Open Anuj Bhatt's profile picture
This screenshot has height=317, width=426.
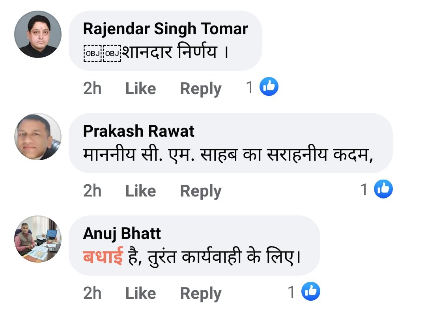pos(38,239)
